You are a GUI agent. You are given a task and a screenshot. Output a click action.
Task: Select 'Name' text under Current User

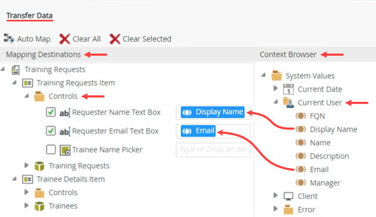pyautogui.click(x=320, y=143)
